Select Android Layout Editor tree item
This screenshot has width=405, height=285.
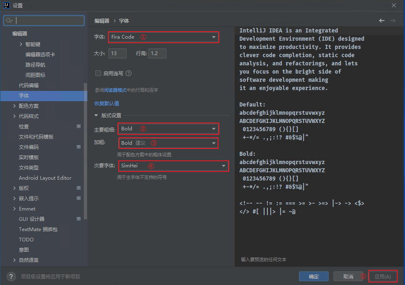click(x=45, y=178)
